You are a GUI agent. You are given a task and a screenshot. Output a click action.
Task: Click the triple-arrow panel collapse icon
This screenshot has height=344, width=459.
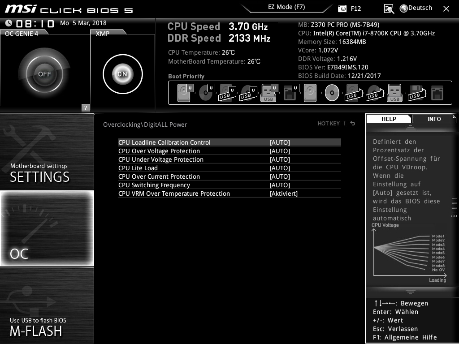tap(454, 216)
